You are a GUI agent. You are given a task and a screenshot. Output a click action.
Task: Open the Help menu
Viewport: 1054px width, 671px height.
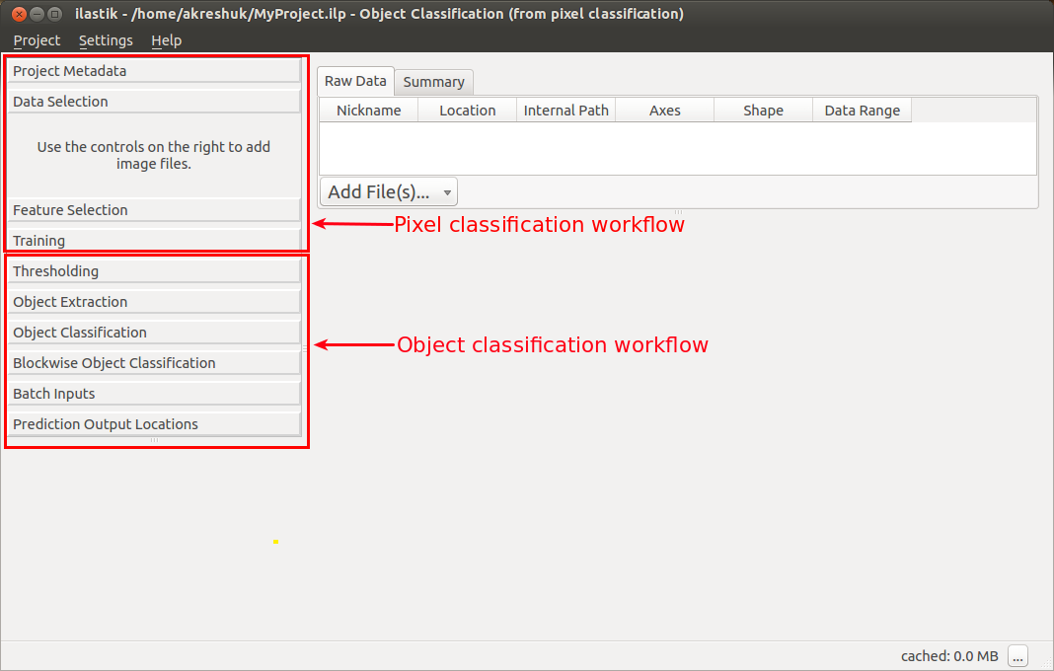click(x=166, y=40)
